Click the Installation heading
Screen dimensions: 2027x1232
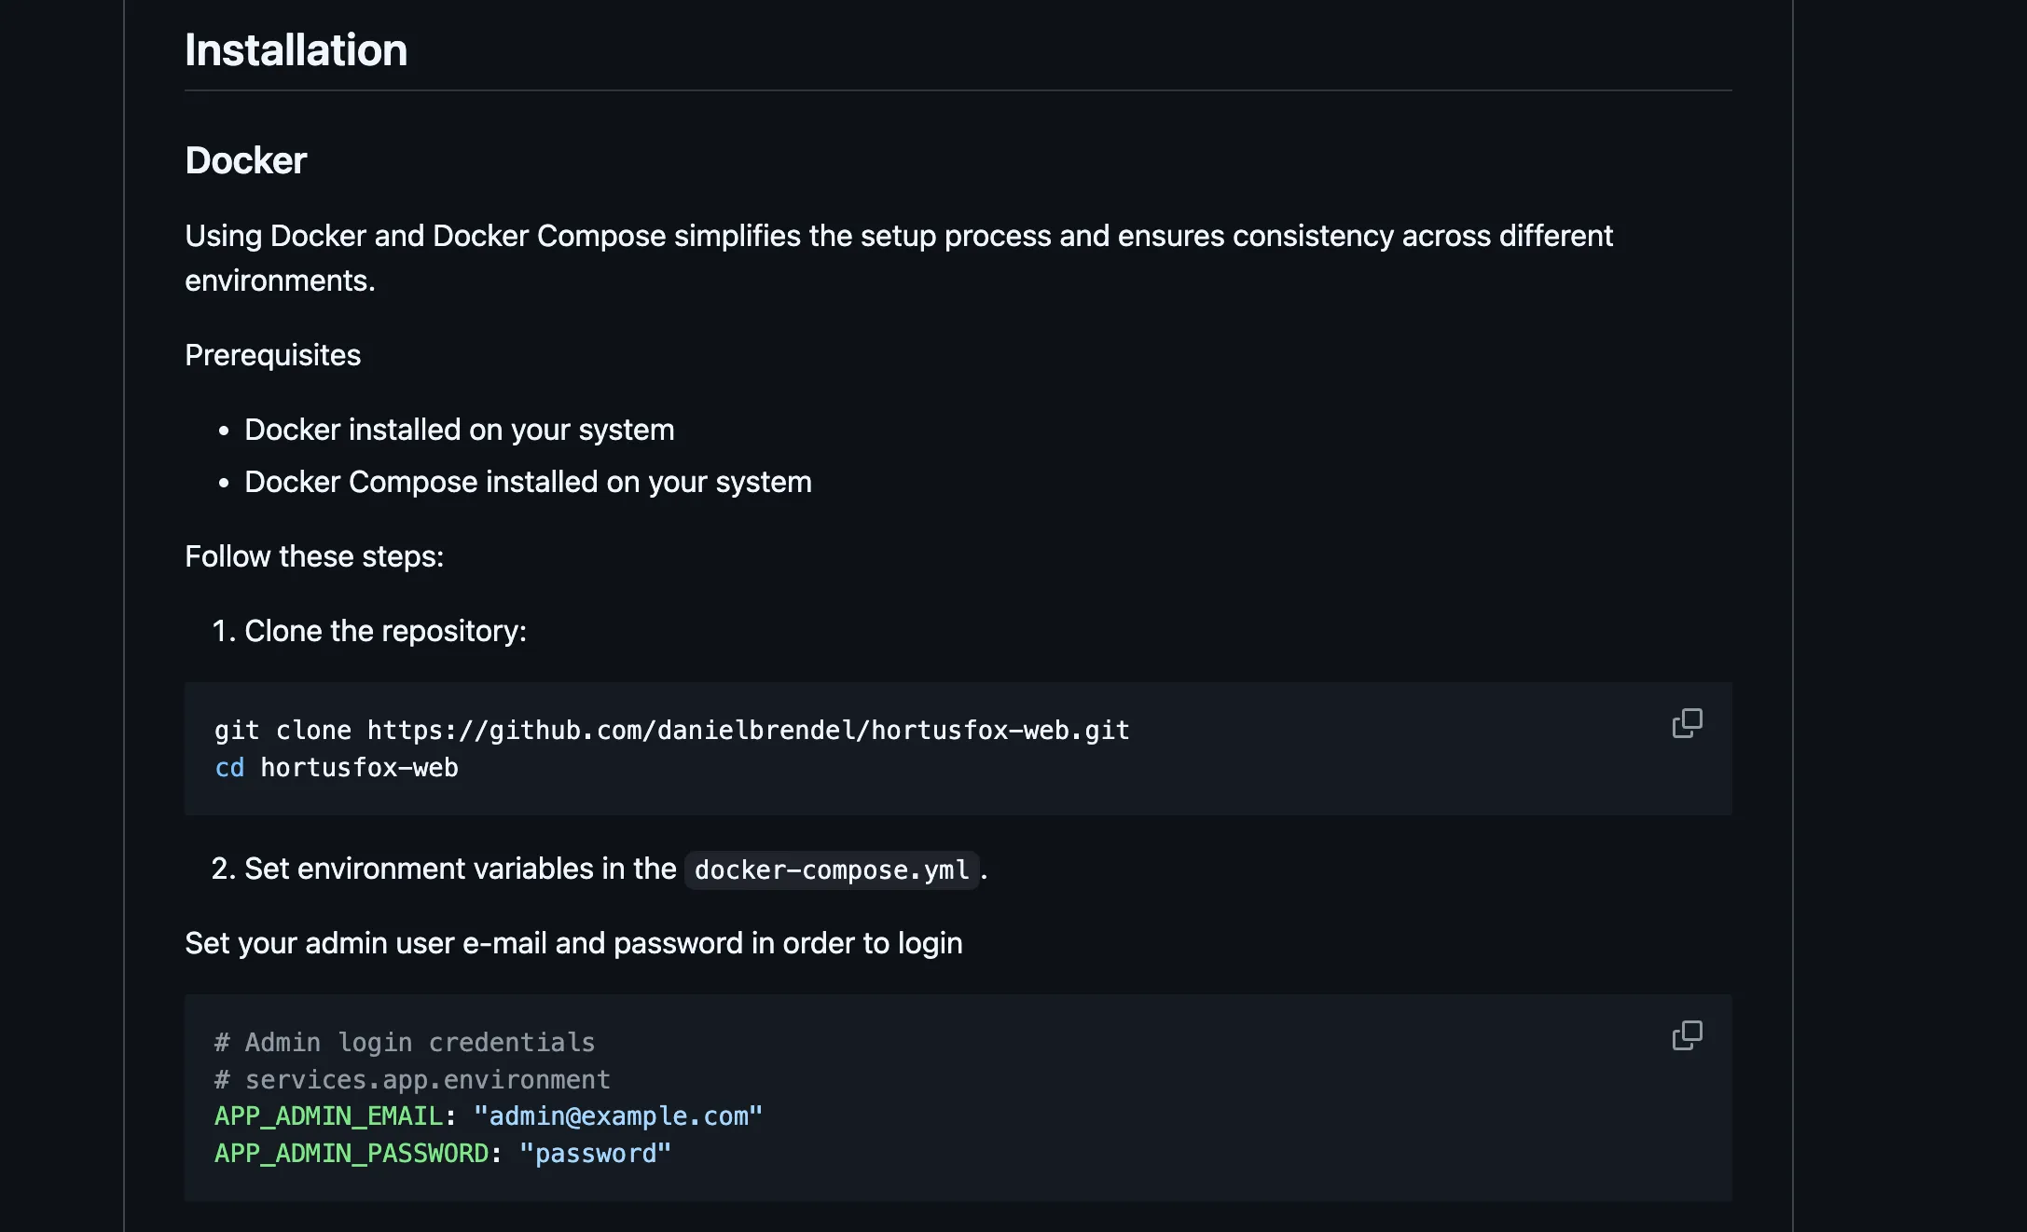(296, 50)
